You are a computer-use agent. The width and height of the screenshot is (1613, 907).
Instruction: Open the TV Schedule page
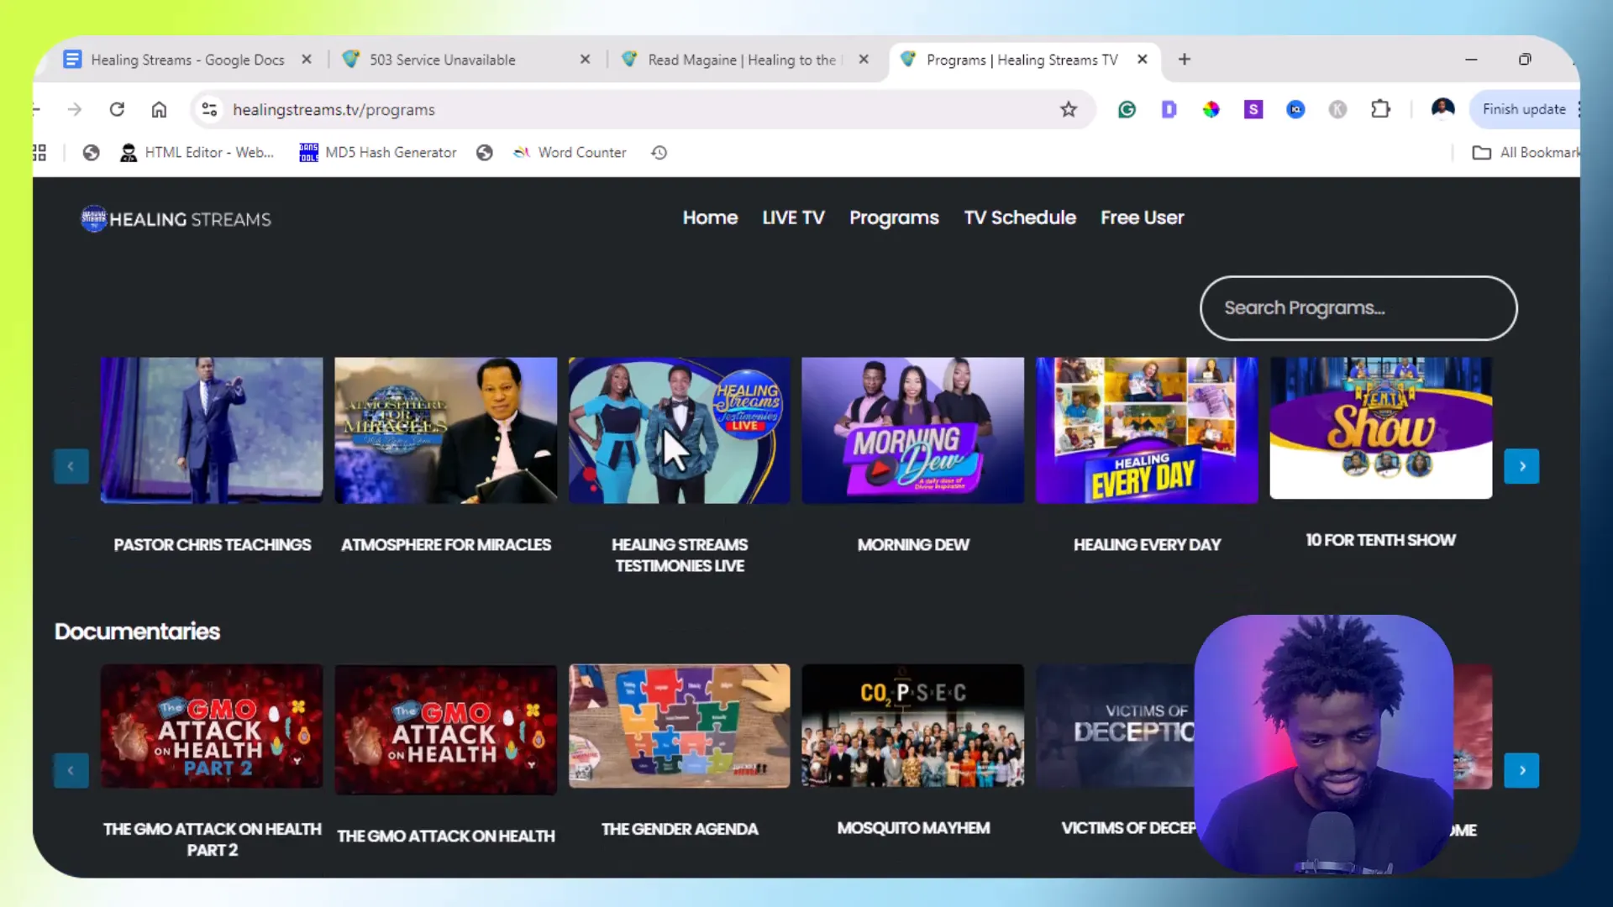(x=1020, y=218)
